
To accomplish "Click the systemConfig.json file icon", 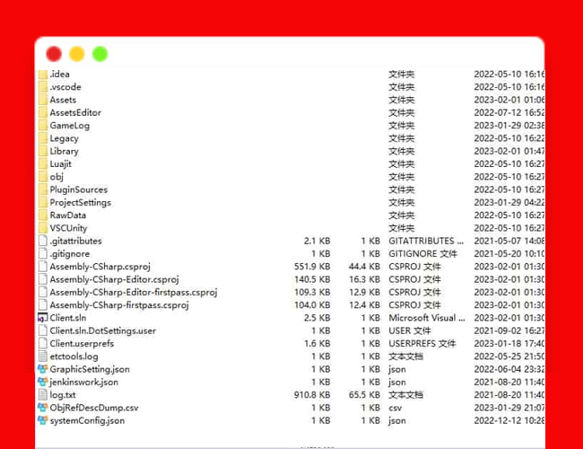I will pyautogui.click(x=42, y=420).
